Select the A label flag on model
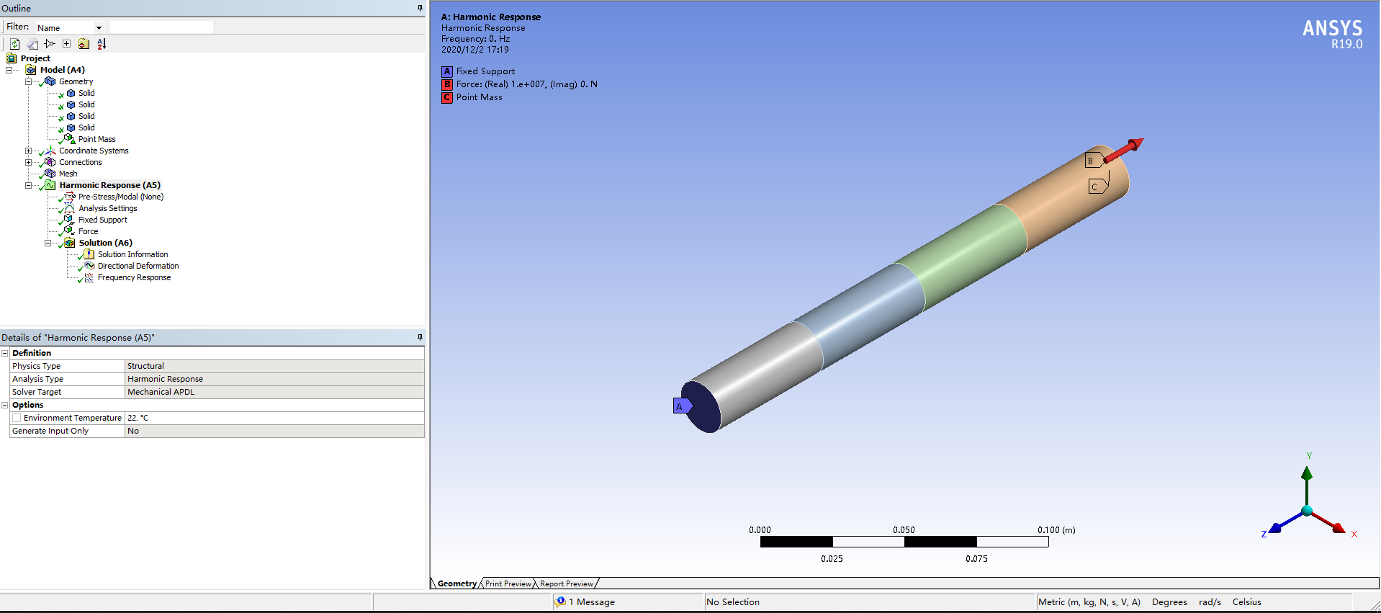 681,406
